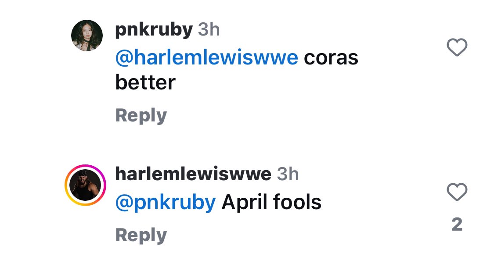Open pnkruby's profile picture
This screenshot has height=260, width=494.
87,36
